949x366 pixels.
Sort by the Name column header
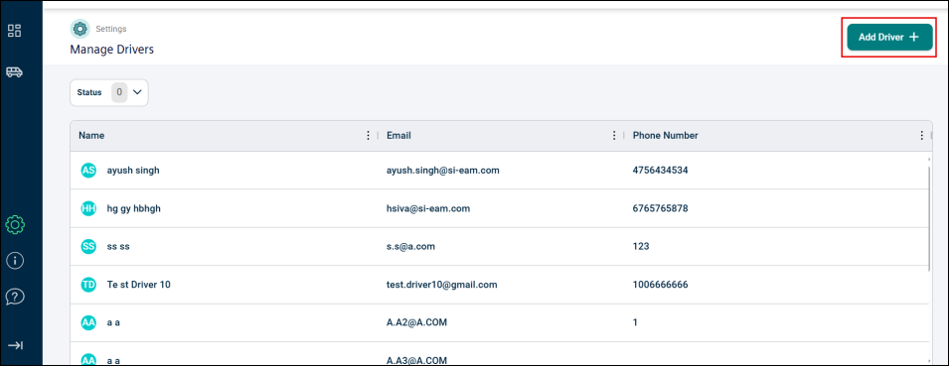tap(91, 135)
